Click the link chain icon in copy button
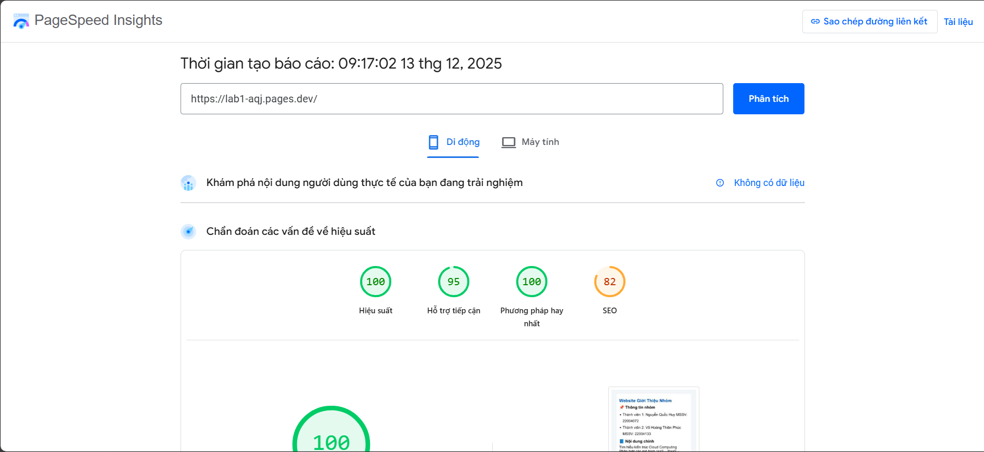Image resolution: width=984 pixels, height=452 pixels. click(815, 21)
